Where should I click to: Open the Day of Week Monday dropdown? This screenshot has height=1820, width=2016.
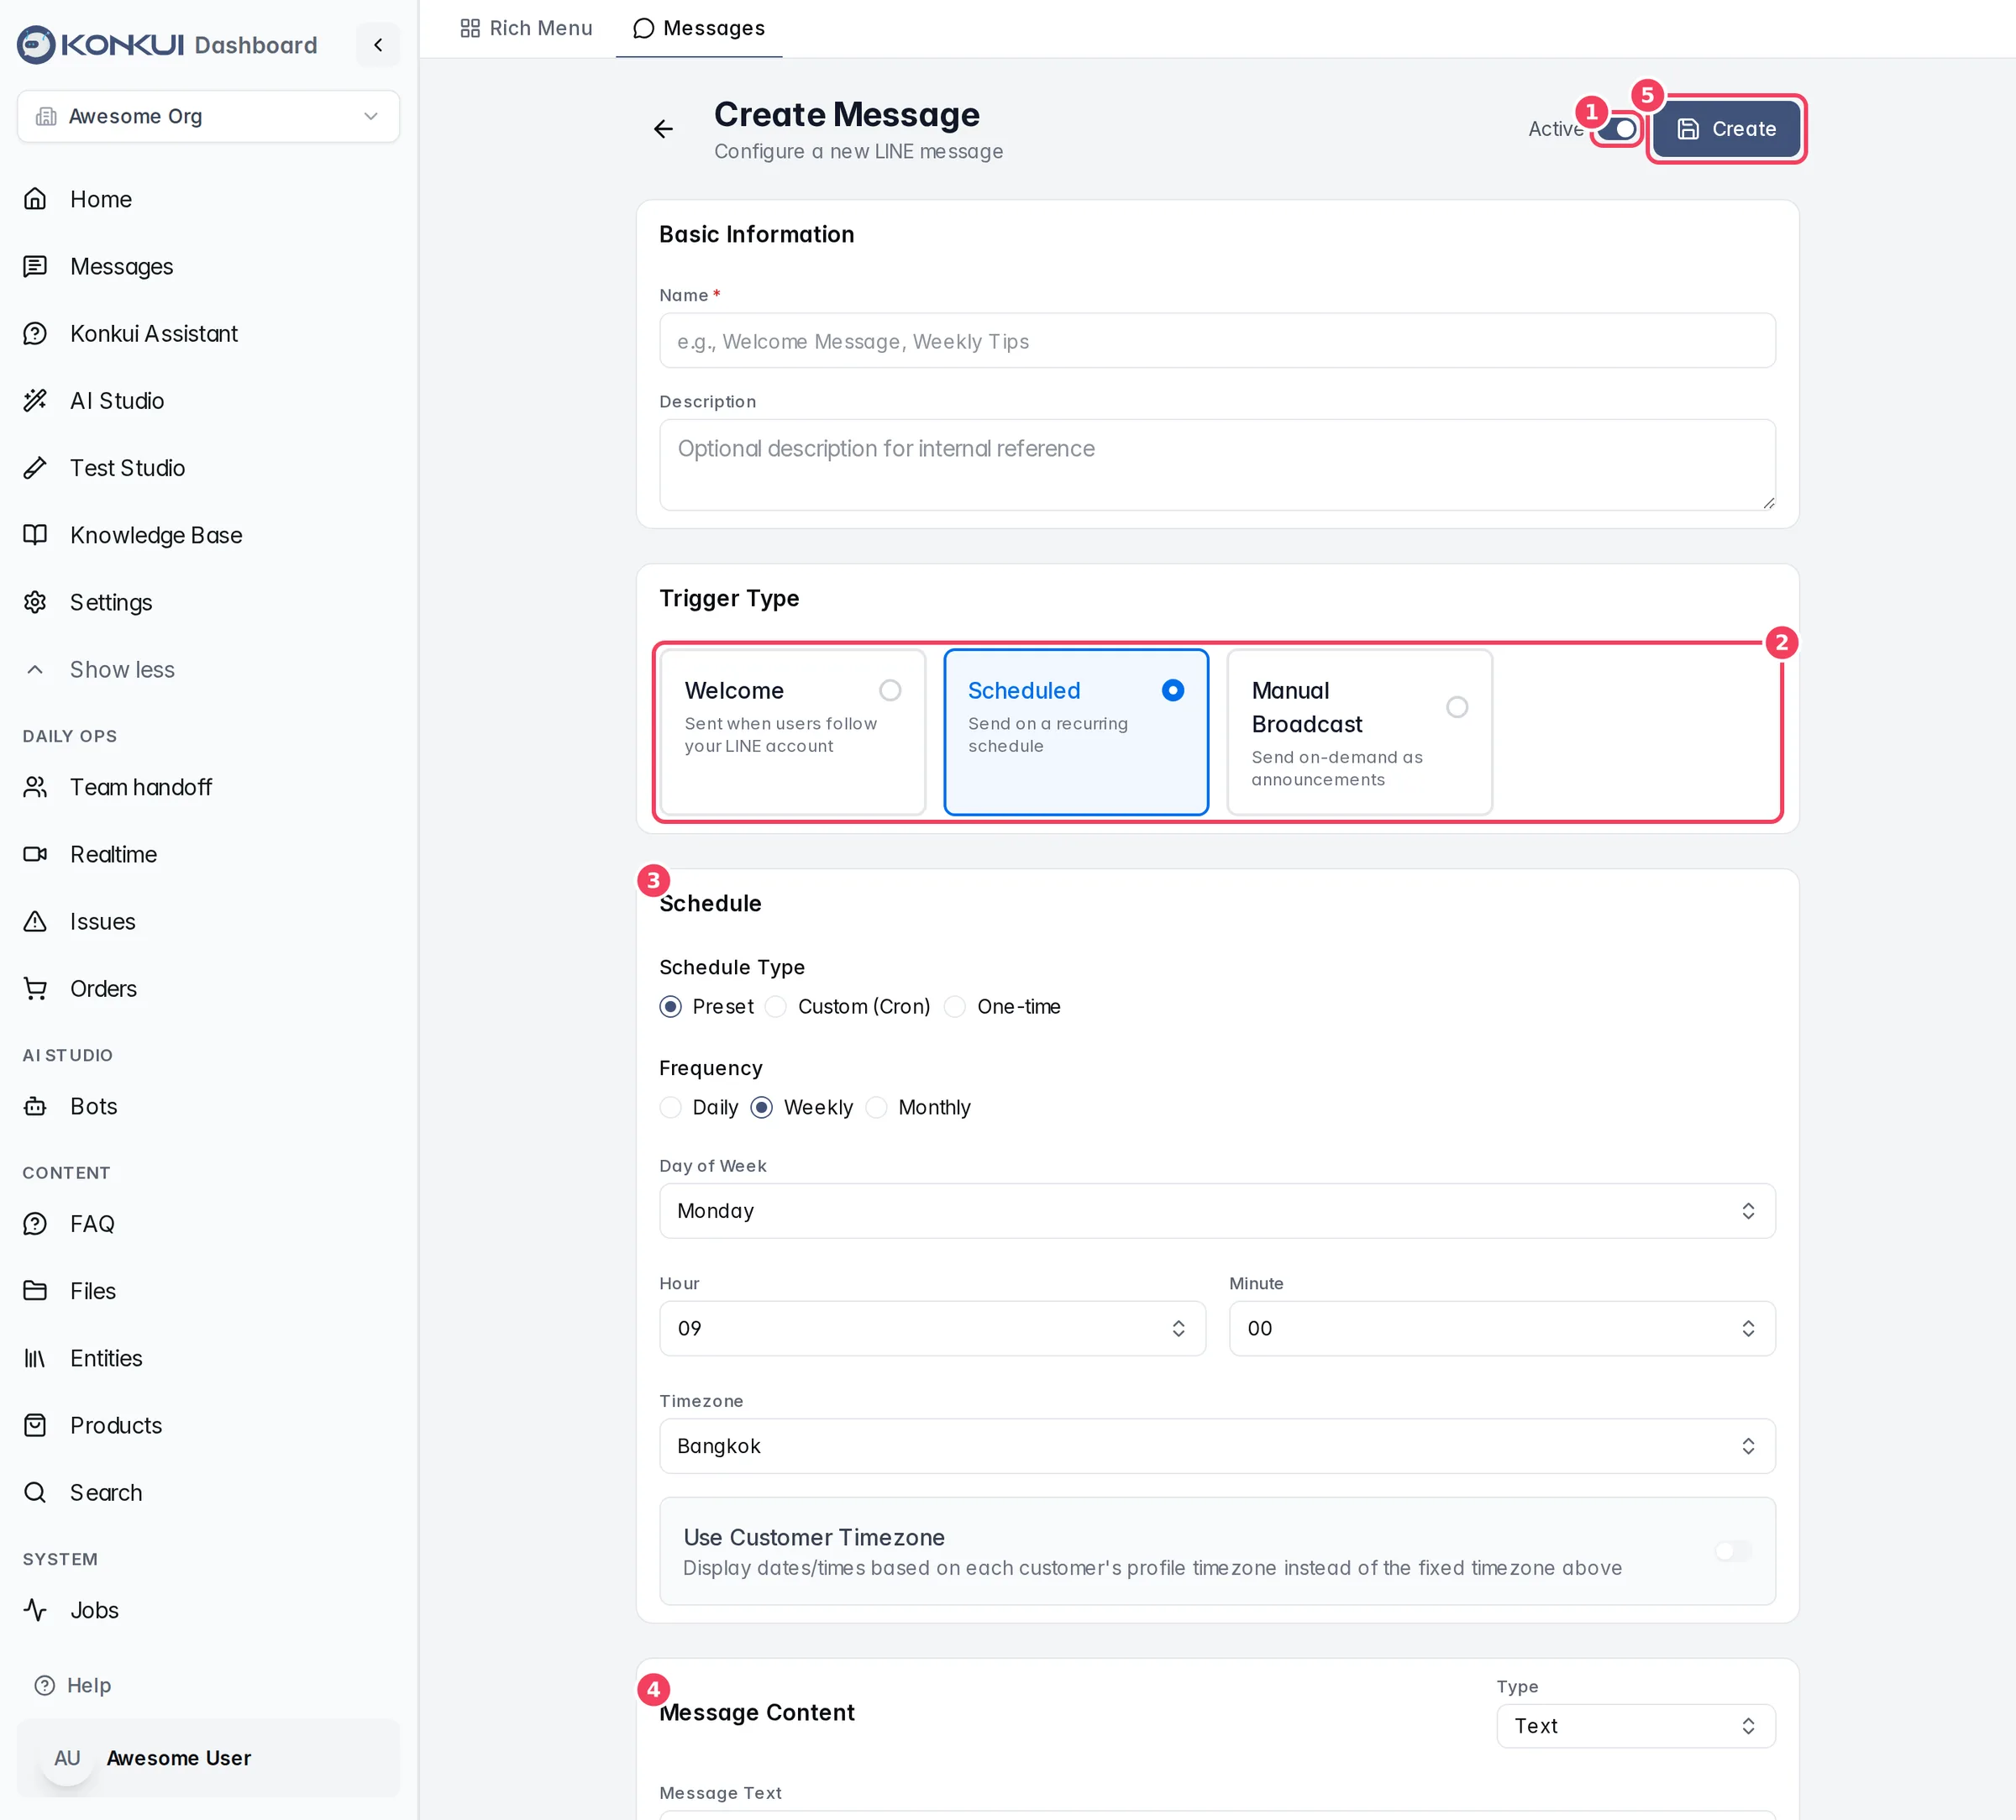coord(1217,1211)
